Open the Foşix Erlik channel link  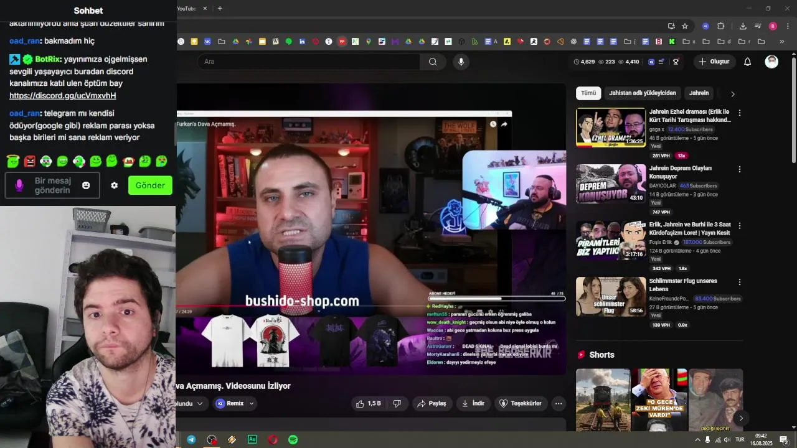tap(661, 242)
